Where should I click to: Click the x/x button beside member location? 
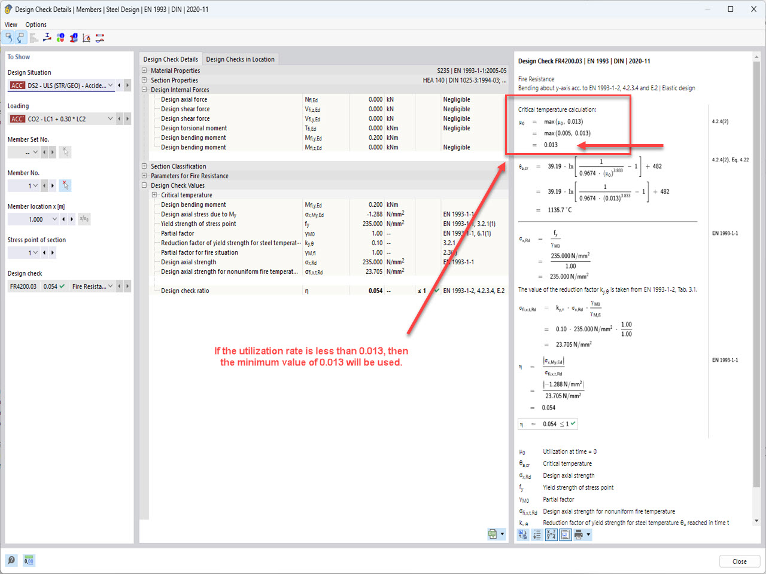pos(84,219)
